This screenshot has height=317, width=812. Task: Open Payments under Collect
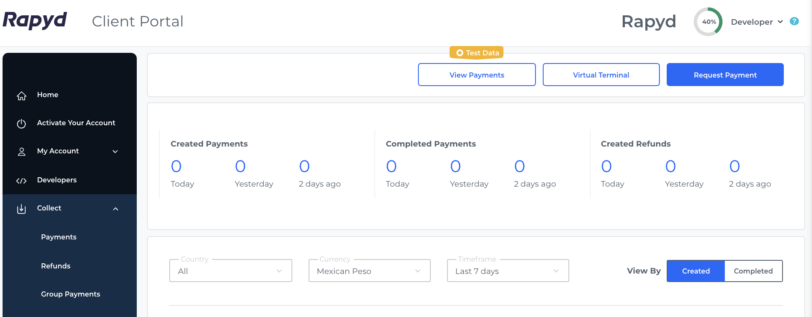(59, 237)
